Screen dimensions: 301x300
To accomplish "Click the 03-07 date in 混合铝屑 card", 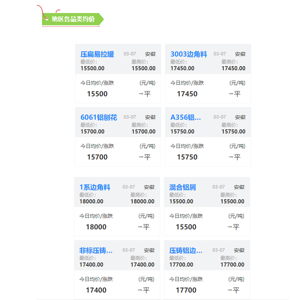I will (x=219, y=187).
